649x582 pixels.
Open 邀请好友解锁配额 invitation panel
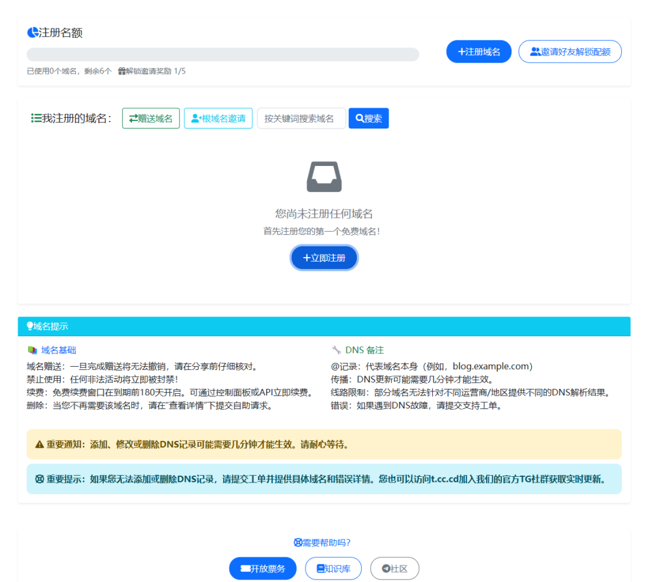point(569,51)
